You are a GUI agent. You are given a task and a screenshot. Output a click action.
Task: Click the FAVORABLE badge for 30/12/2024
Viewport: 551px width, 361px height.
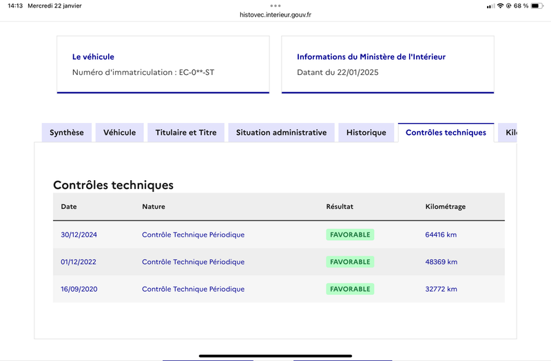pyautogui.click(x=350, y=234)
